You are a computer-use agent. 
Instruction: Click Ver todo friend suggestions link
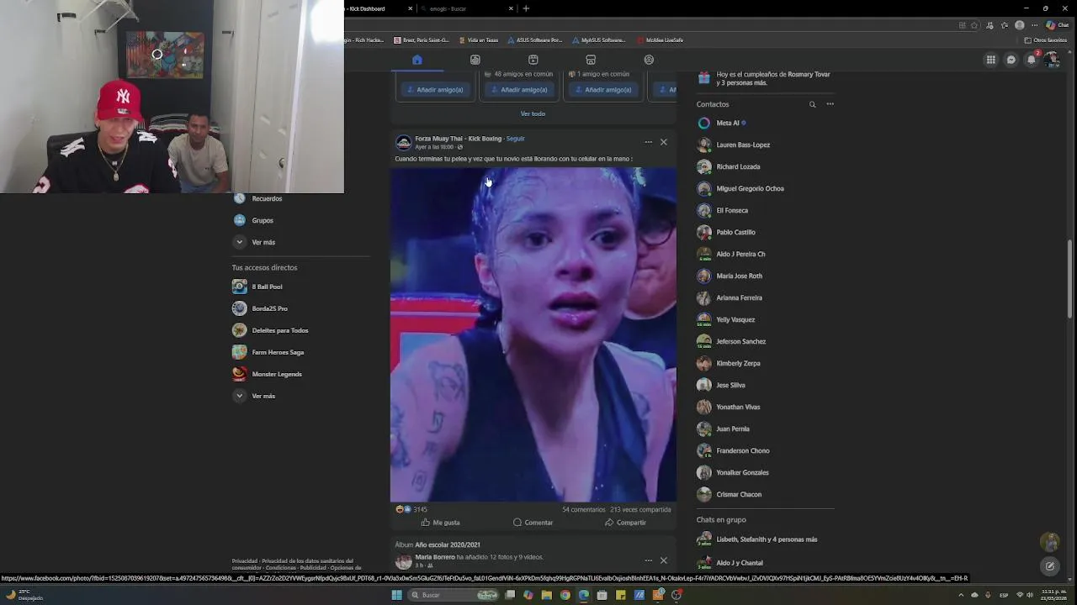pos(533,113)
